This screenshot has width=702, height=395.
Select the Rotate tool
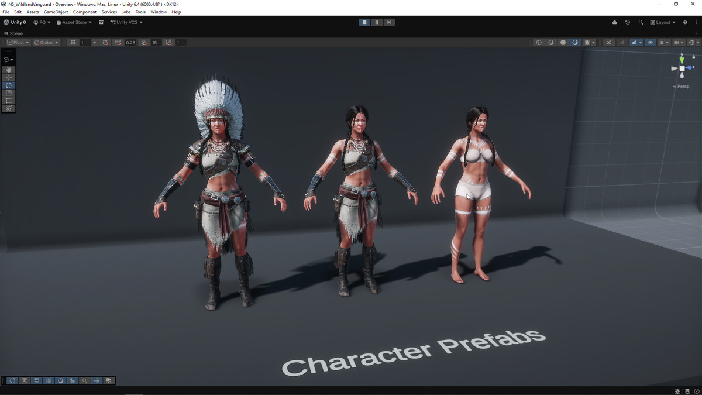coord(9,85)
